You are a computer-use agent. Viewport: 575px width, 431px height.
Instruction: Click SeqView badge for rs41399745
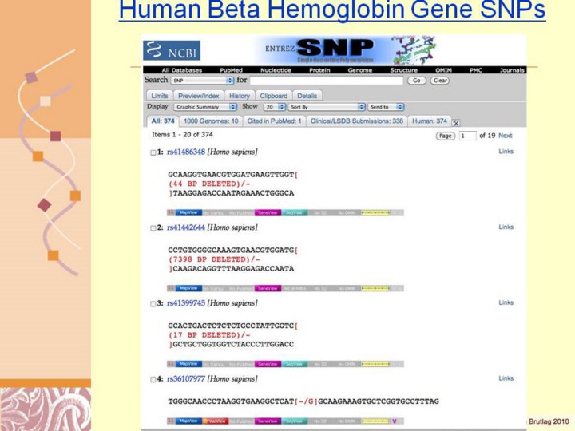click(294, 364)
